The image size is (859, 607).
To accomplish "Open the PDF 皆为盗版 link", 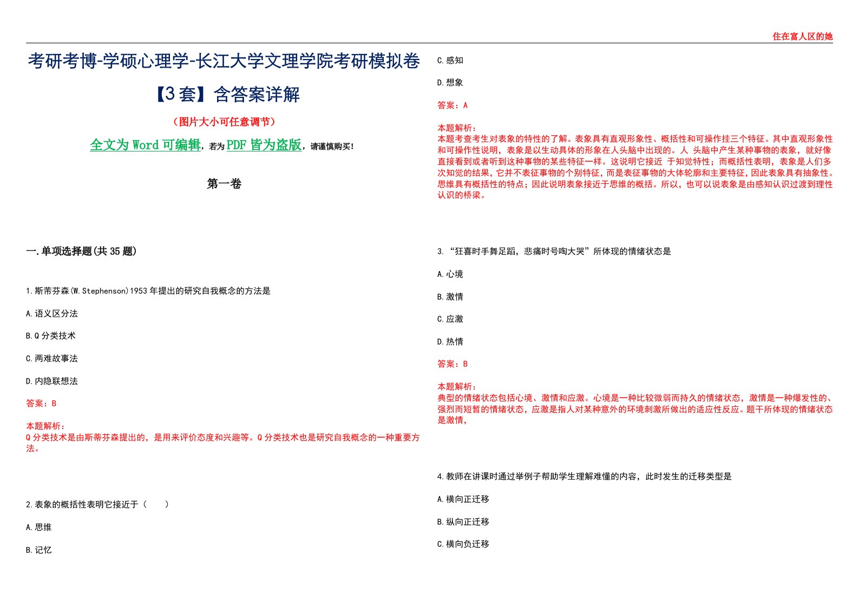I will (264, 145).
